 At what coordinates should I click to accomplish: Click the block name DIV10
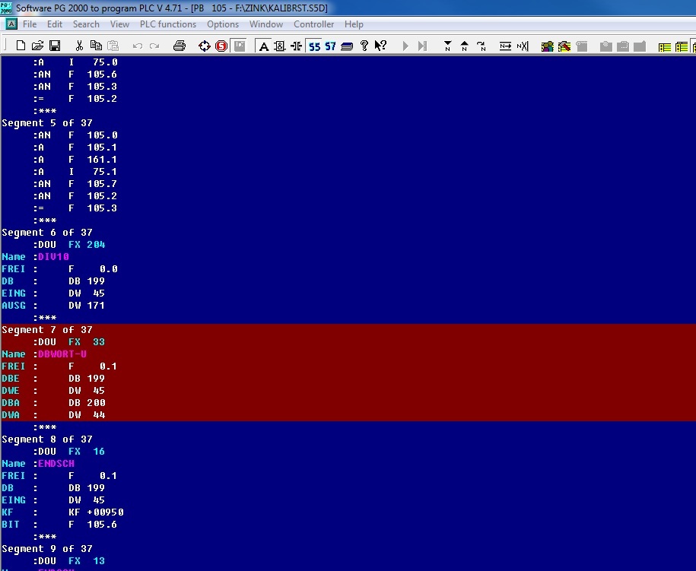[54, 257]
